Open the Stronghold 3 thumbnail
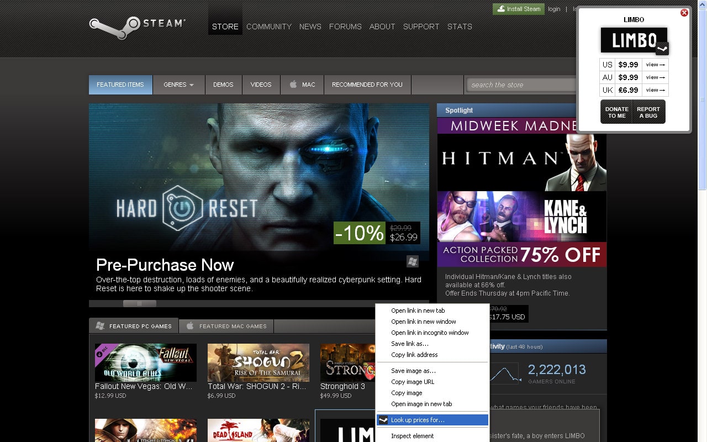 (347, 362)
